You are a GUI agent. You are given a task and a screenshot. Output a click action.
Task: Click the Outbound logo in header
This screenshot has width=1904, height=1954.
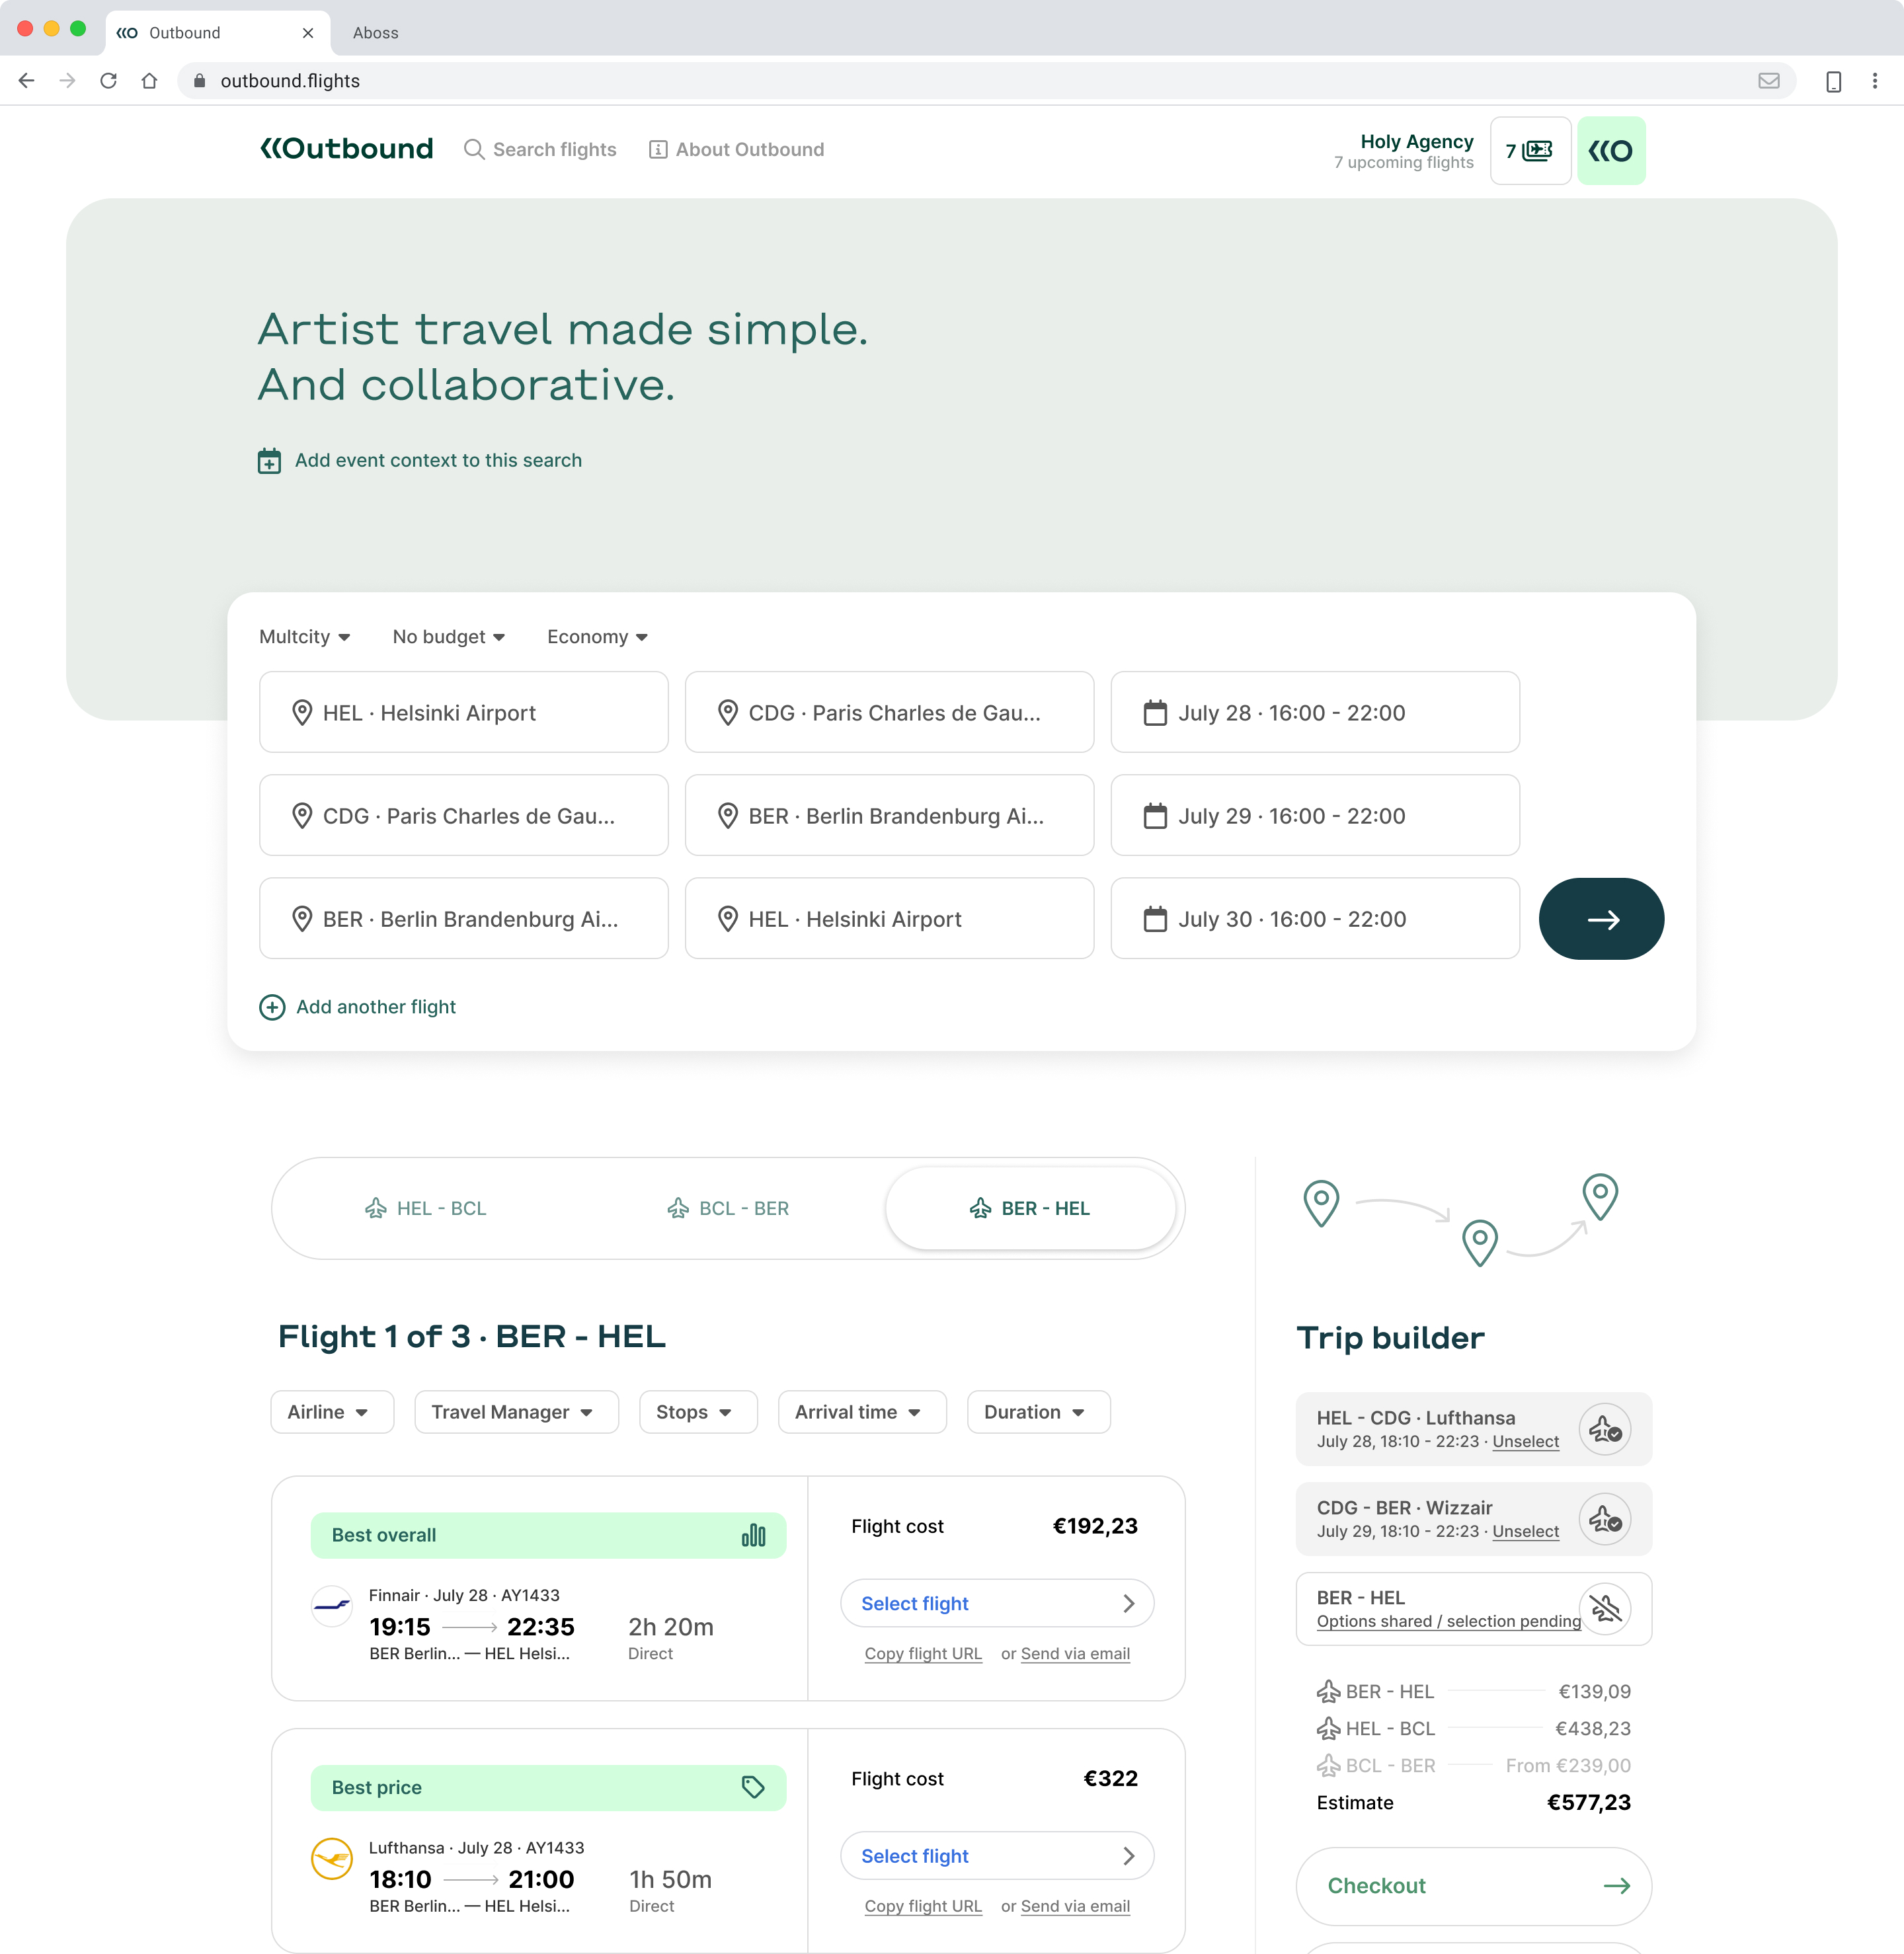click(346, 149)
